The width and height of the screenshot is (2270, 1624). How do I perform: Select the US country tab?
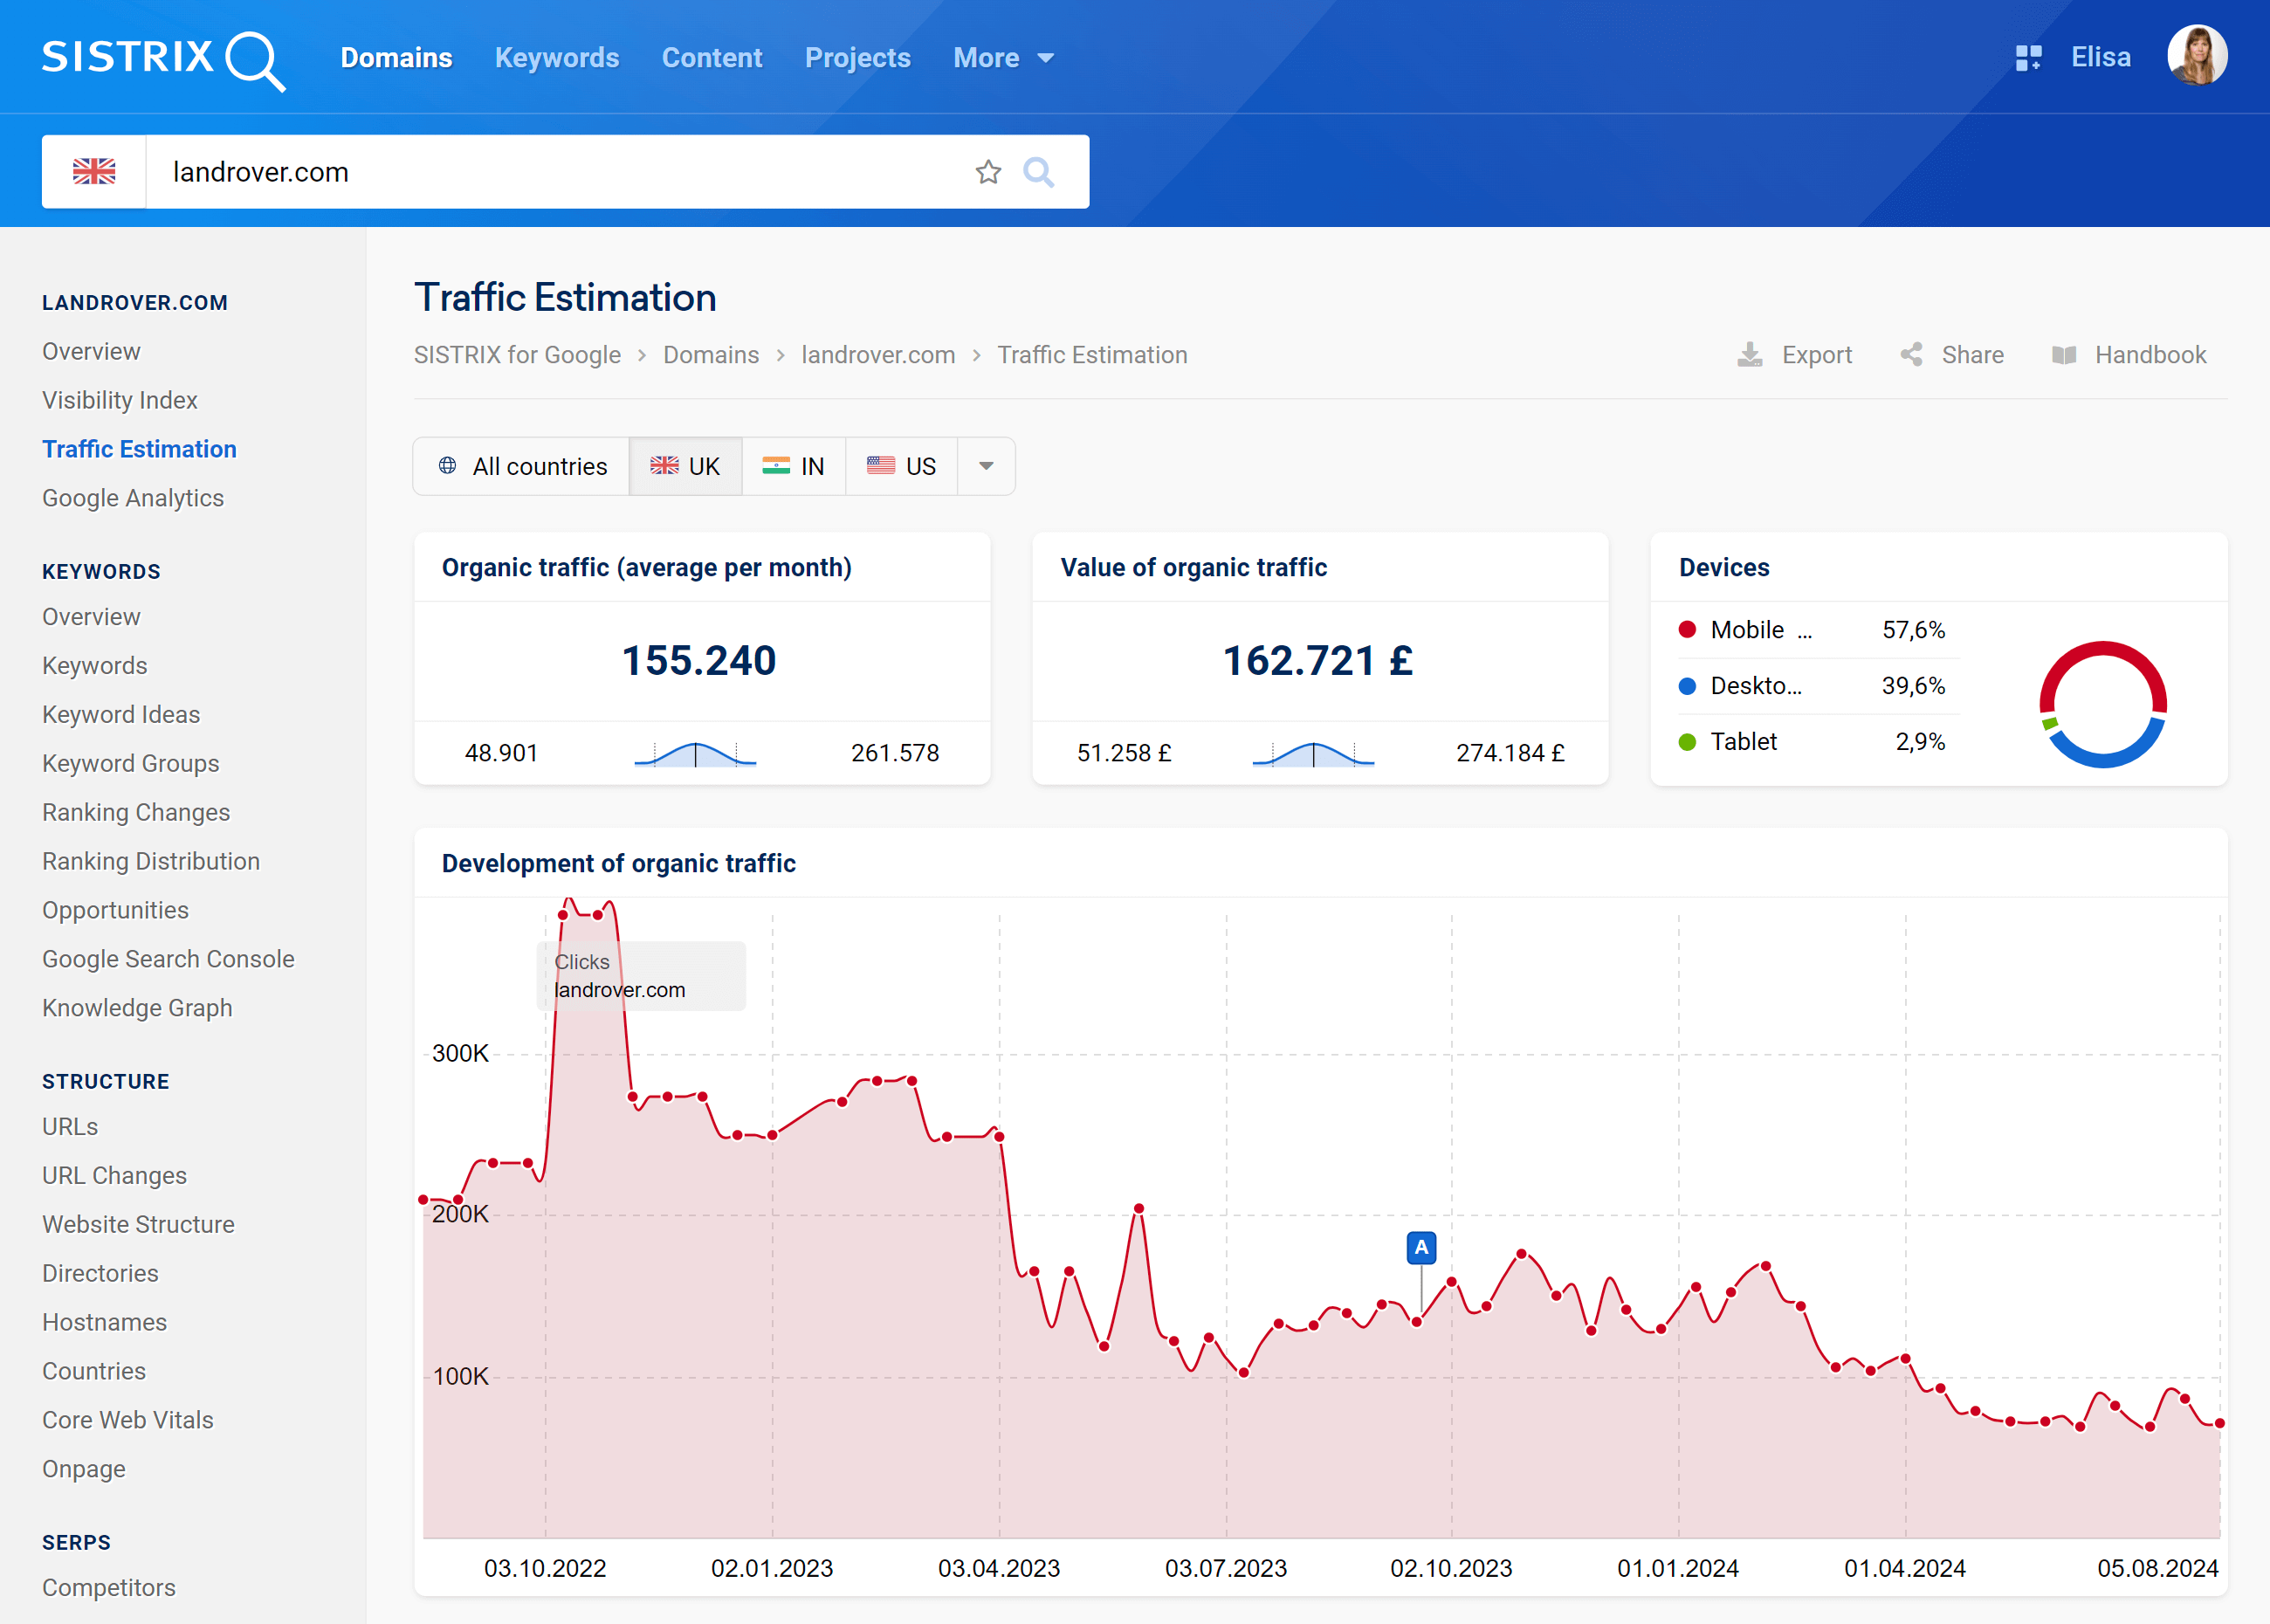[x=901, y=466]
